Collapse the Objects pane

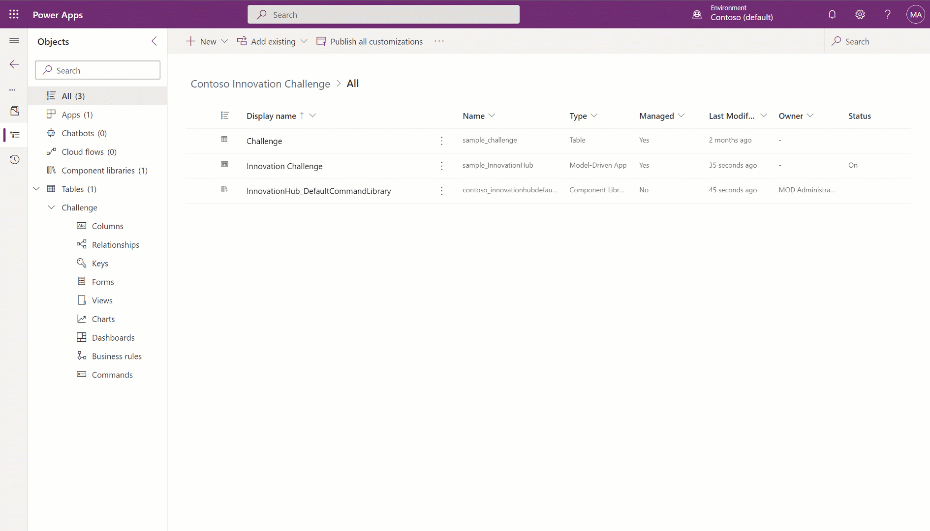point(154,41)
